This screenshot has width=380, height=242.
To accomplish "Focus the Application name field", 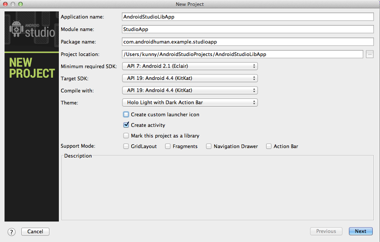I will click(248, 17).
